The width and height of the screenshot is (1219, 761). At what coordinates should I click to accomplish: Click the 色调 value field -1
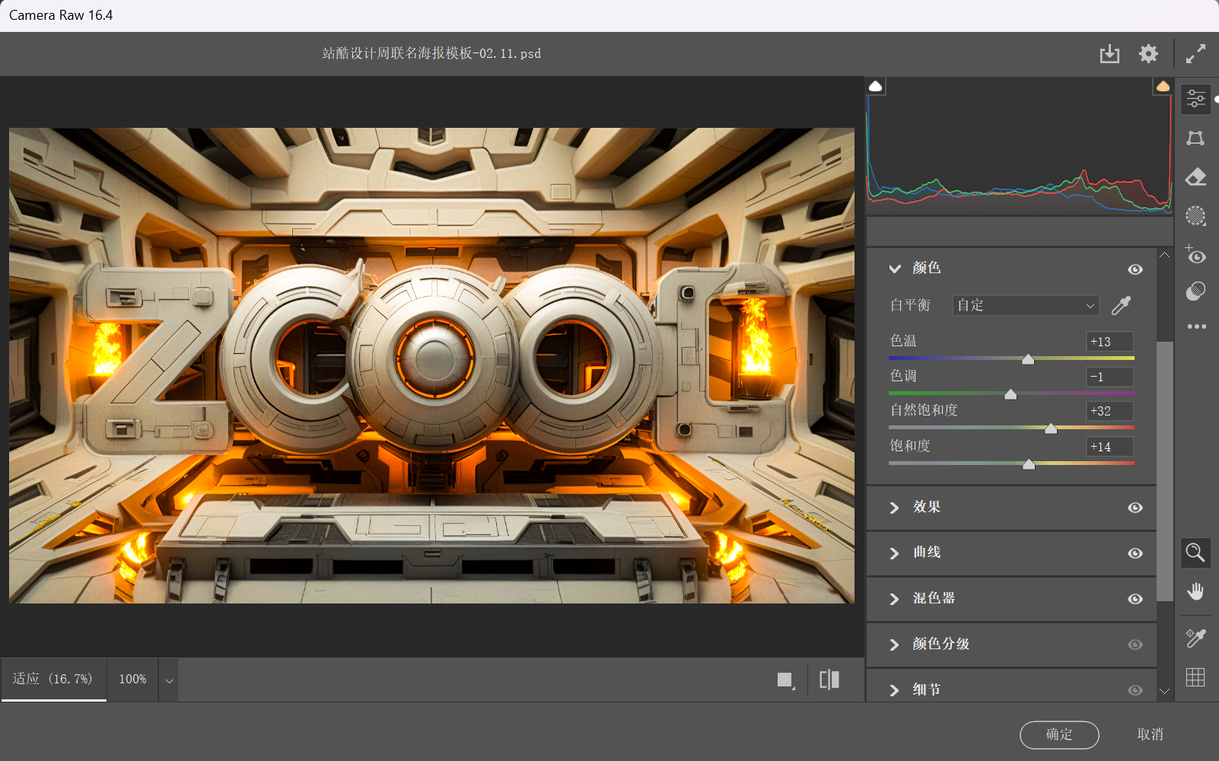pyautogui.click(x=1109, y=377)
